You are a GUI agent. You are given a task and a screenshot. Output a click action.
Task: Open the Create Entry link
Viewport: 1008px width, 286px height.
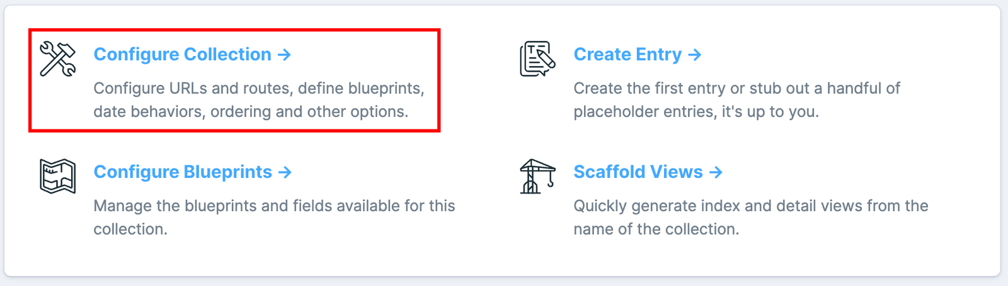[x=627, y=55]
